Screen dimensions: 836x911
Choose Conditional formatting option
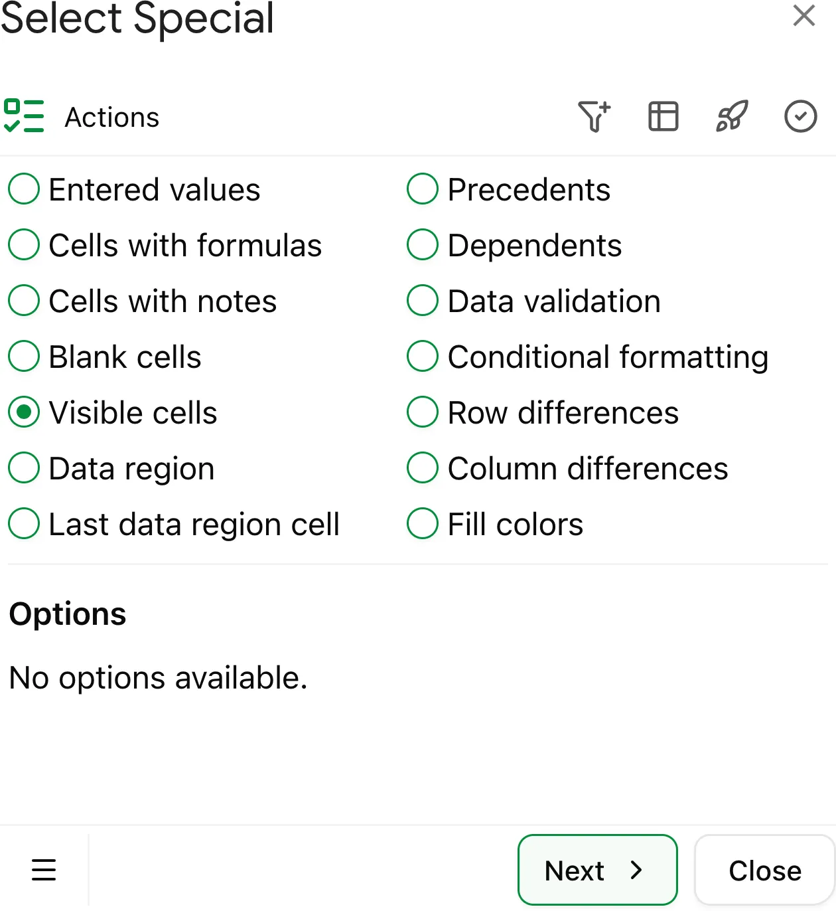click(x=422, y=356)
